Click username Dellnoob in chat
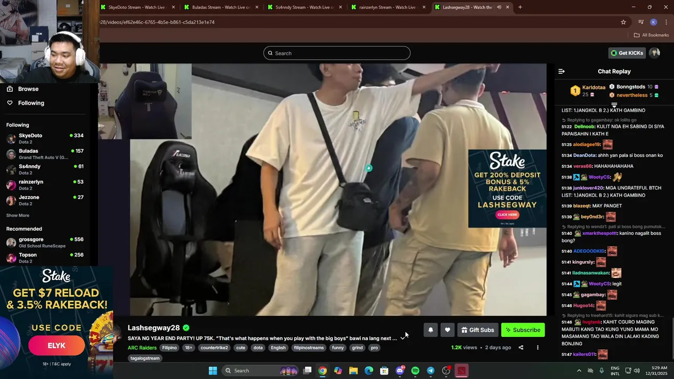Image resolution: width=674 pixels, height=379 pixels. click(x=584, y=127)
